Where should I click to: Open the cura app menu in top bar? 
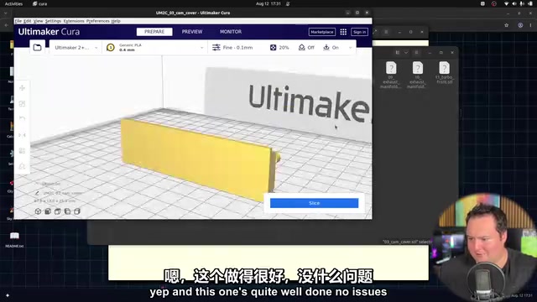(40, 3)
